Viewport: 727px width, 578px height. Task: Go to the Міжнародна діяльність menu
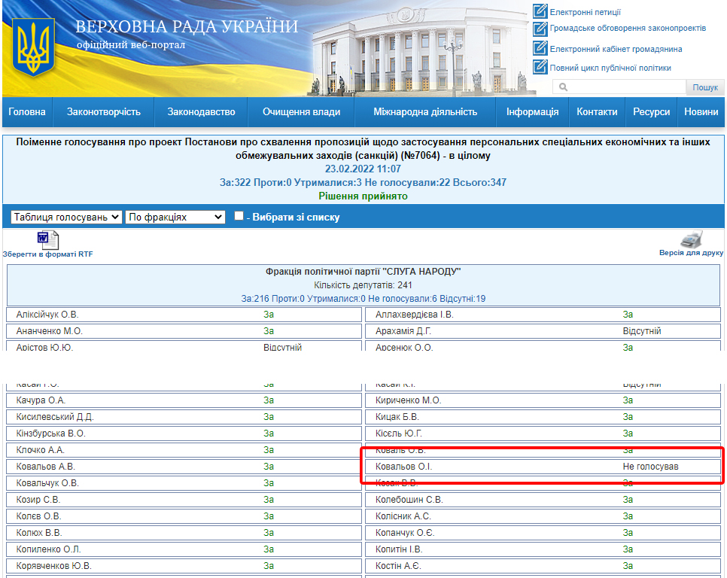click(x=425, y=112)
